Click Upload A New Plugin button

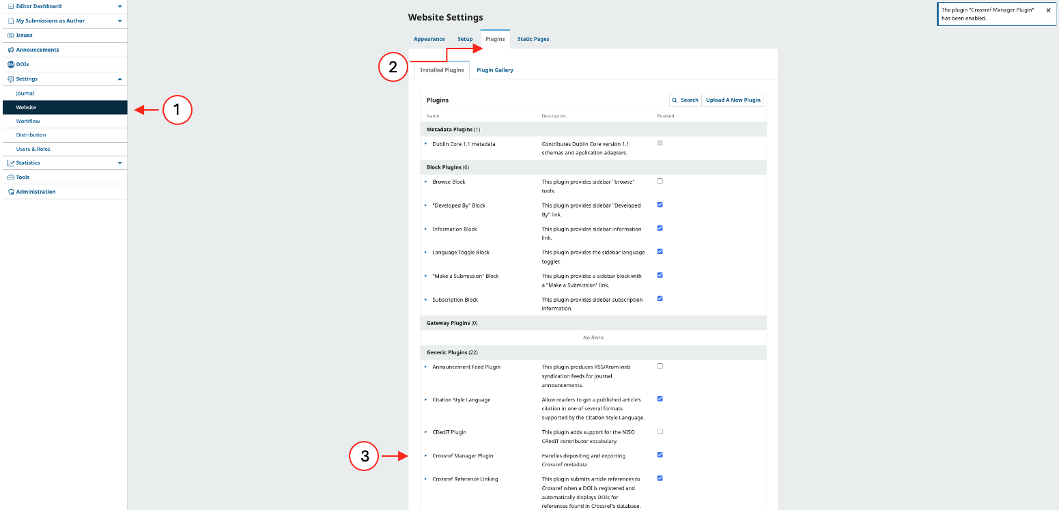click(x=733, y=100)
